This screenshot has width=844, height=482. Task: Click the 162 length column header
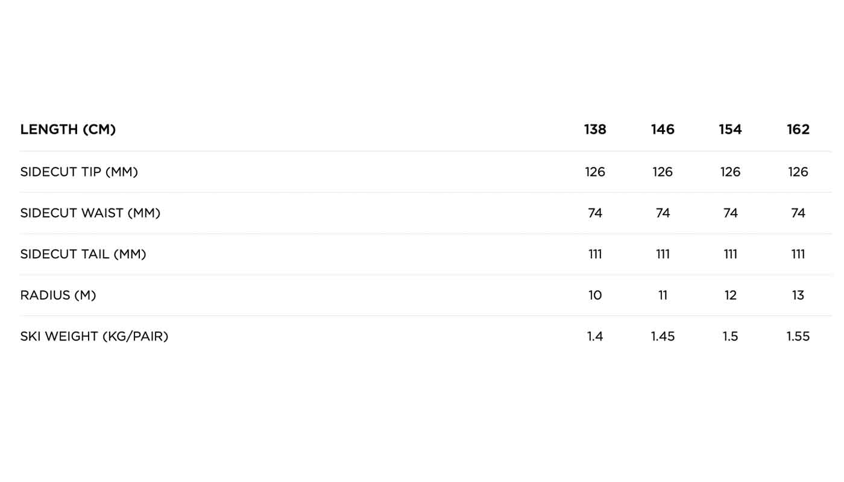[x=798, y=130]
